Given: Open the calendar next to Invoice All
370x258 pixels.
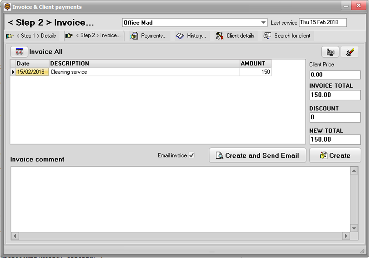Looking at the screenshot, I should pos(19,52).
